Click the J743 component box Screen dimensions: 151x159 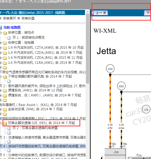tap(115, 153)
